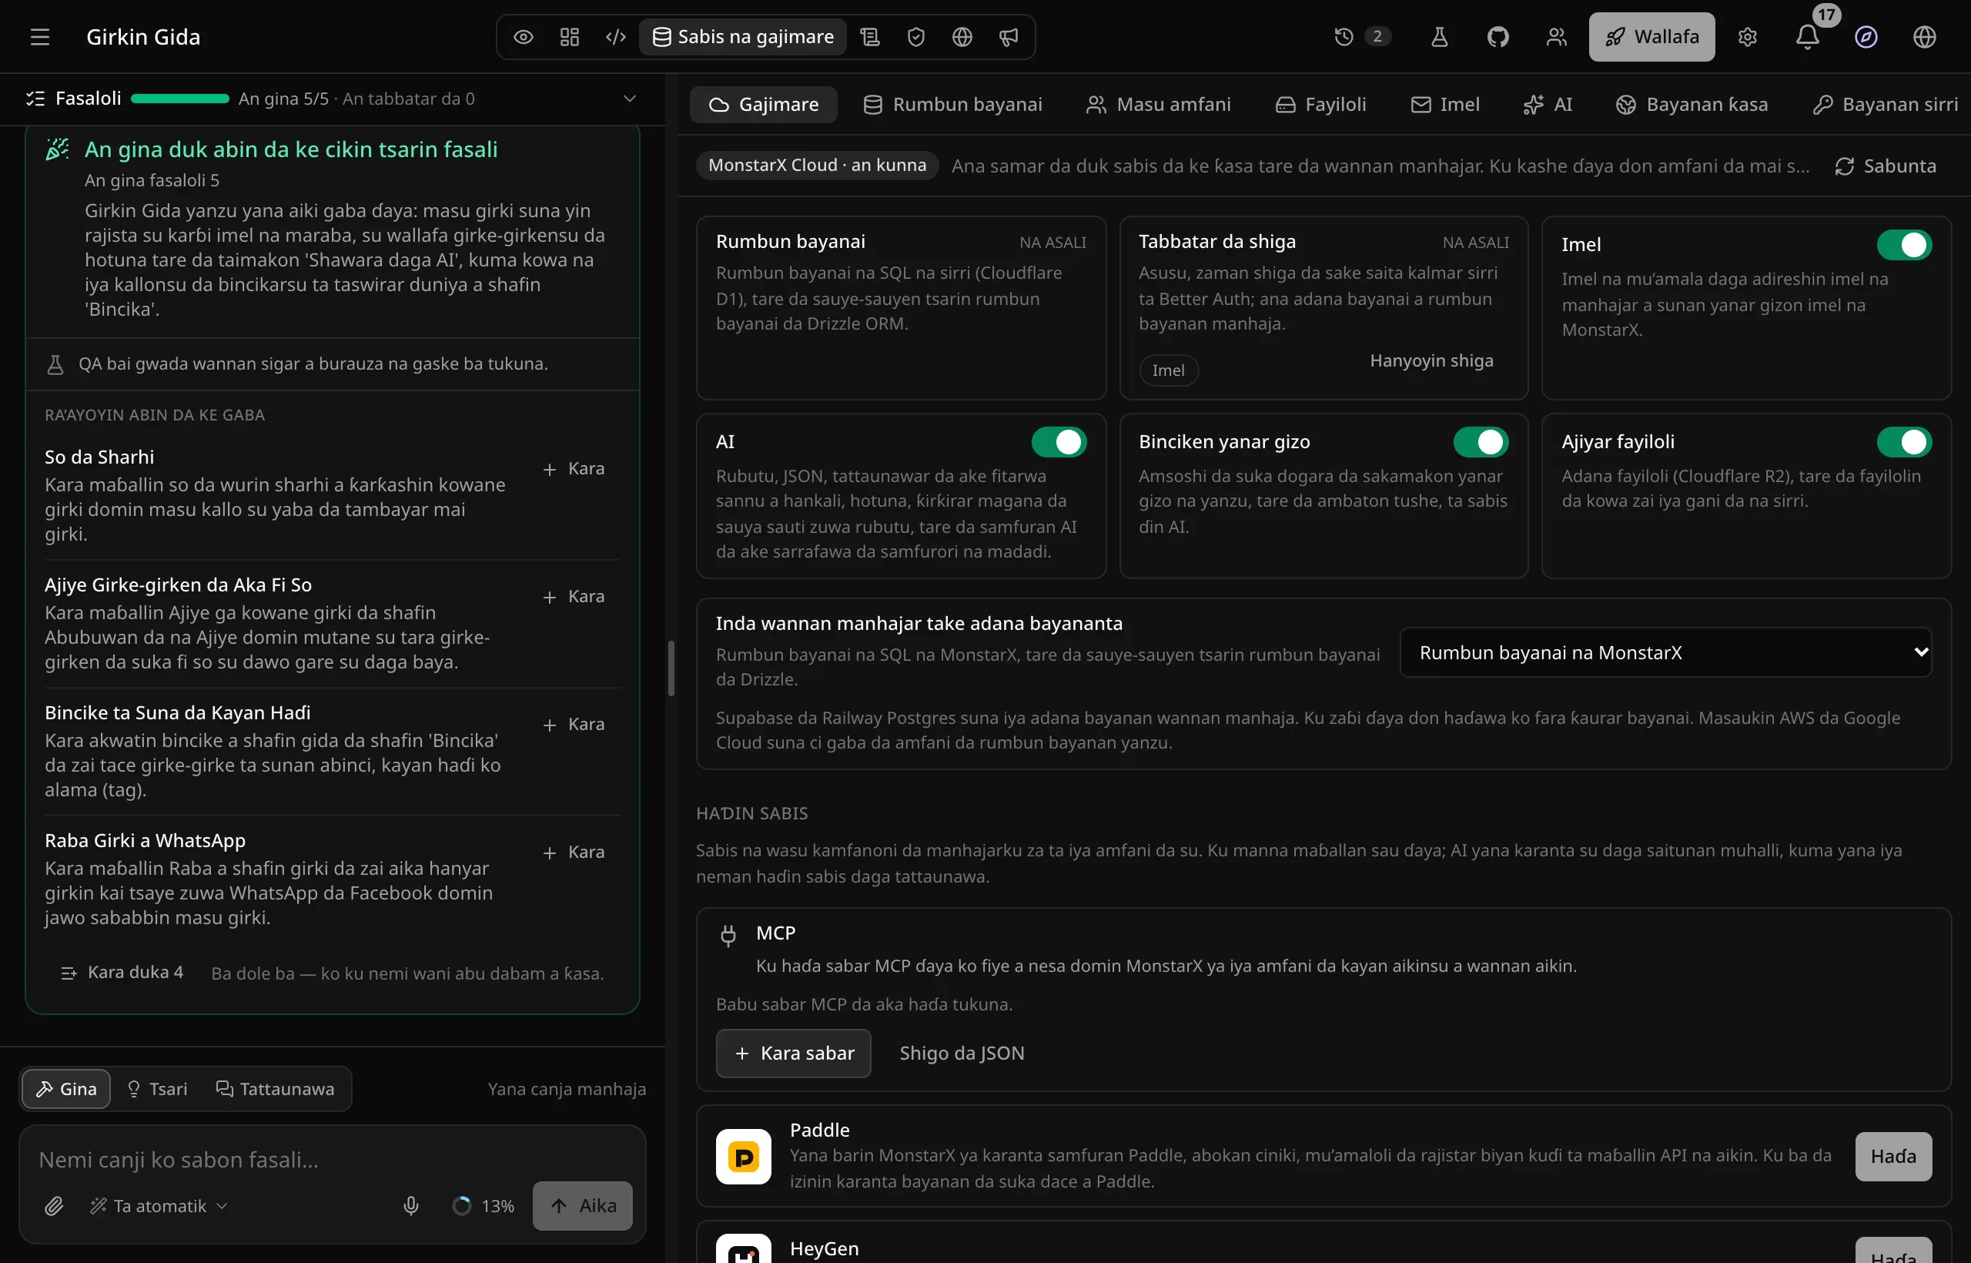Viewport: 1971px width, 1263px height.
Task: Select the Tsari mode tab
Action: pos(157,1089)
